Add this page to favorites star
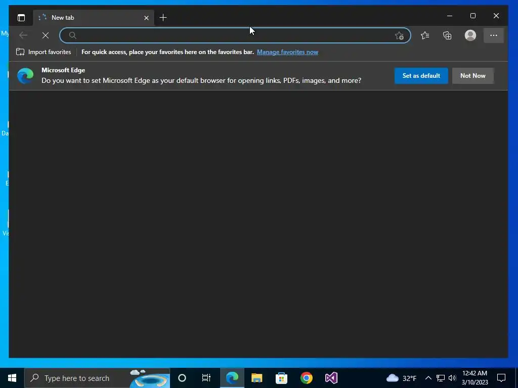 tap(399, 36)
